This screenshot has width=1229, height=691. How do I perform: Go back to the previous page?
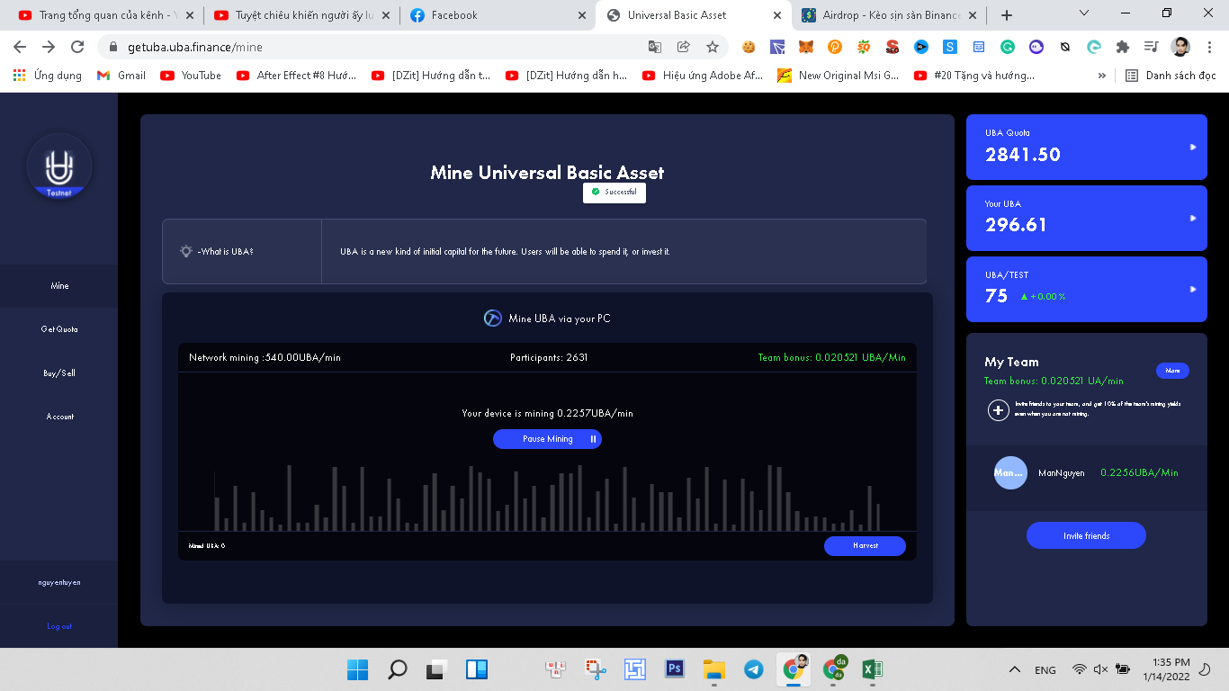tap(20, 47)
